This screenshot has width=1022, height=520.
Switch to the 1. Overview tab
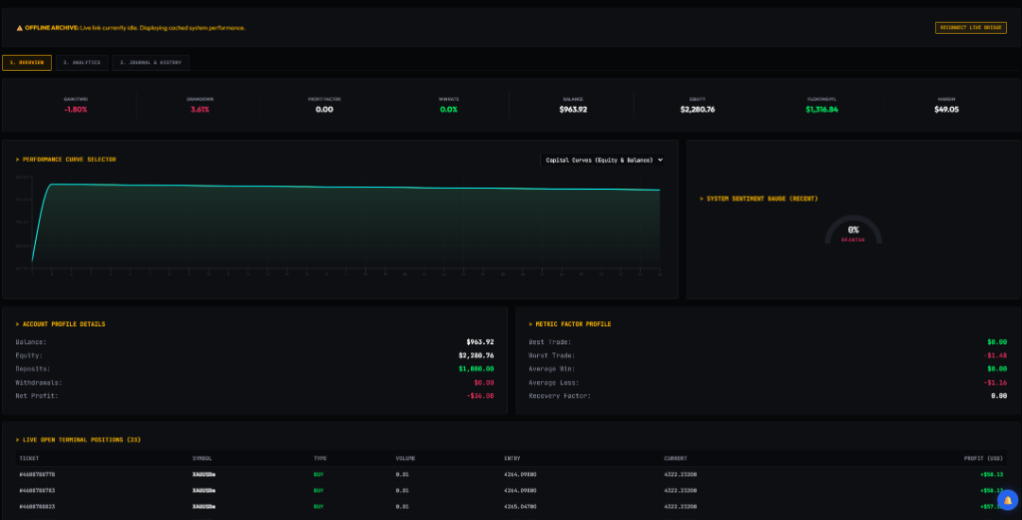pyautogui.click(x=27, y=63)
